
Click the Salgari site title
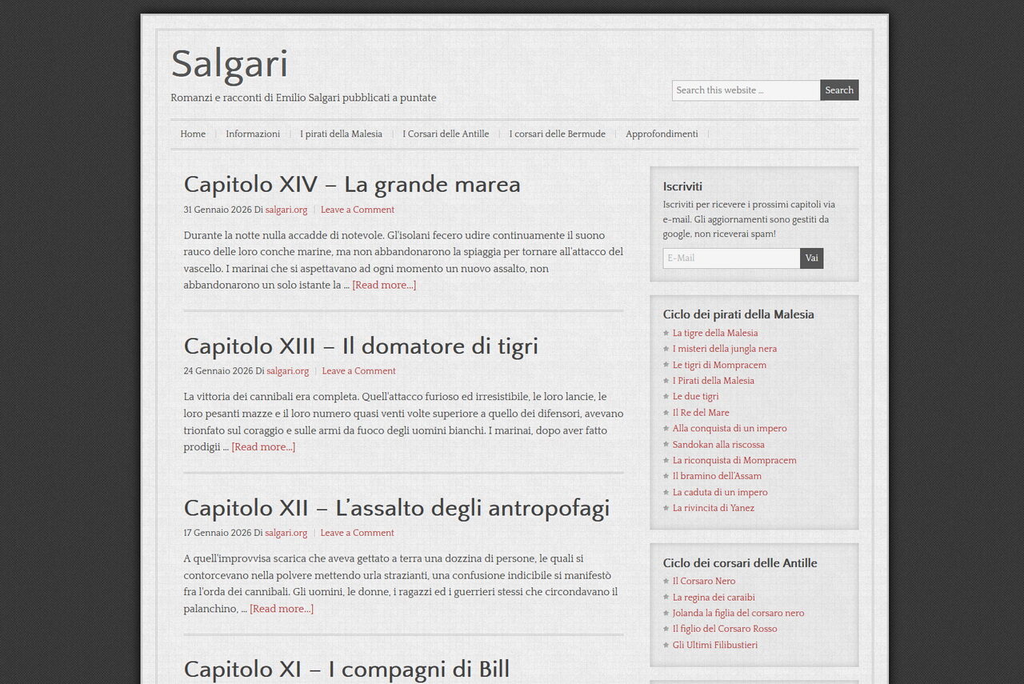coord(230,64)
